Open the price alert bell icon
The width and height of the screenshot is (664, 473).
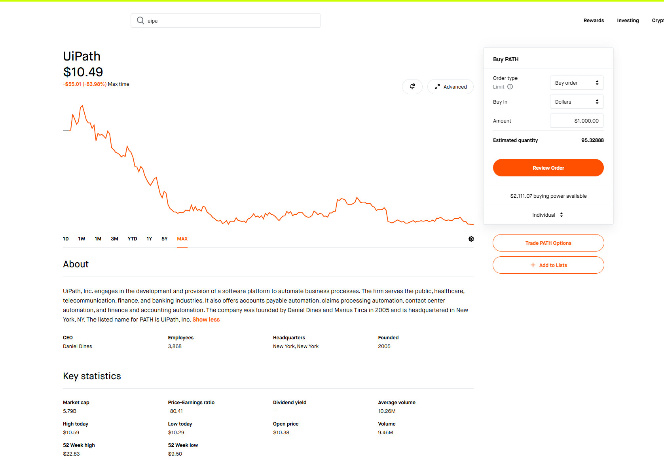point(412,87)
